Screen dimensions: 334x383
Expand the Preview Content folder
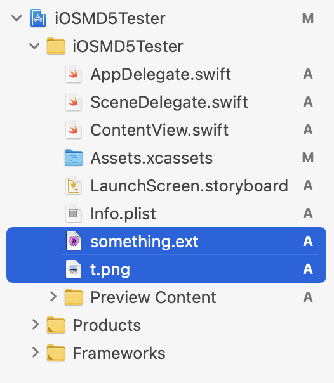coord(53,297)
